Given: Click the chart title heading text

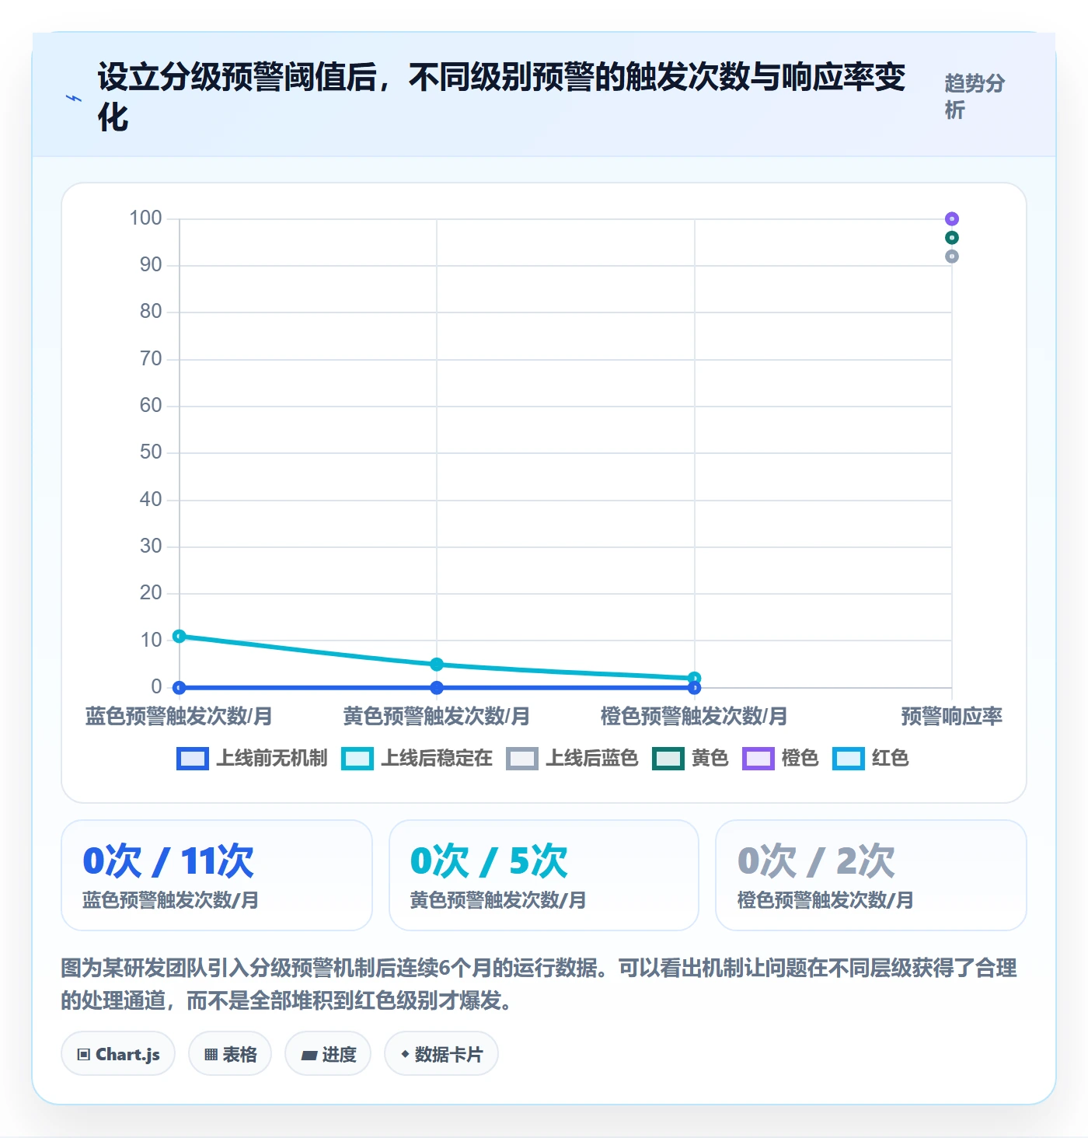Looking at the screenshot, I should click(x=501, y=97).
